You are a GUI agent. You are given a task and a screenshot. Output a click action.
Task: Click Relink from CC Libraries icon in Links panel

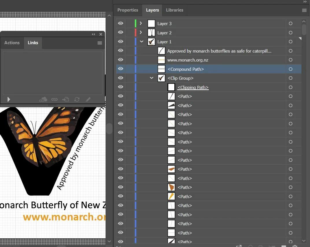(x=43, y=99)
